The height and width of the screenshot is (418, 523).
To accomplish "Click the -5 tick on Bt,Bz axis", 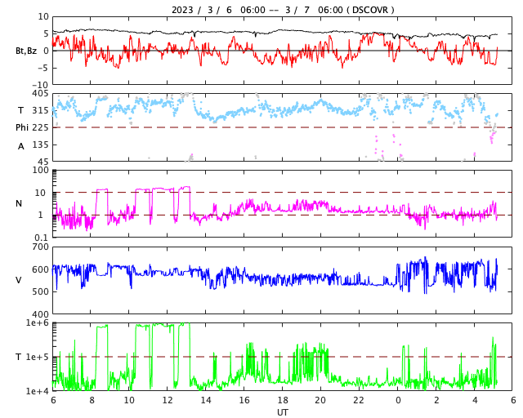I will pos(43,68).
